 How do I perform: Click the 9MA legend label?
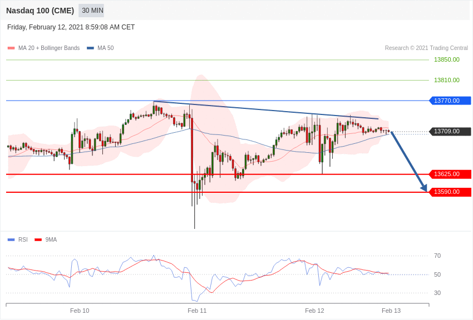[x=51, y=239]
